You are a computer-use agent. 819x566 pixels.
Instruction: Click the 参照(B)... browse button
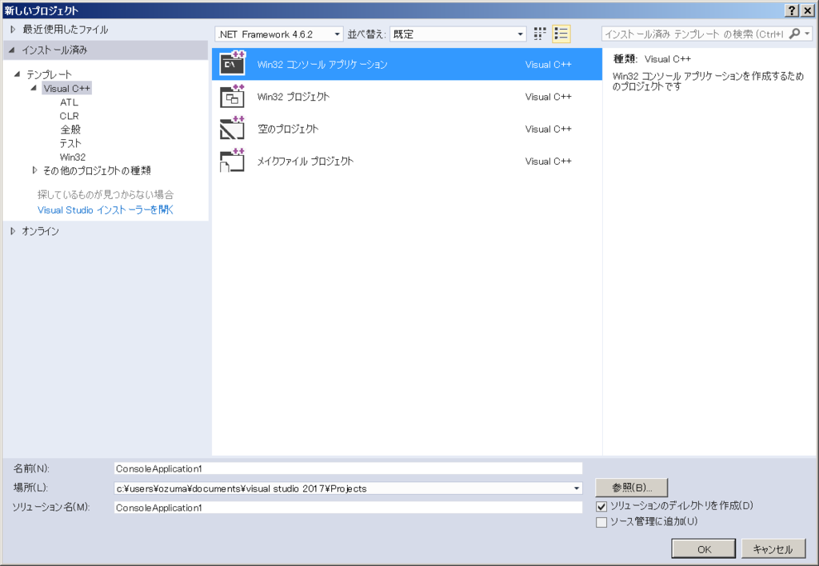[632, 488]
